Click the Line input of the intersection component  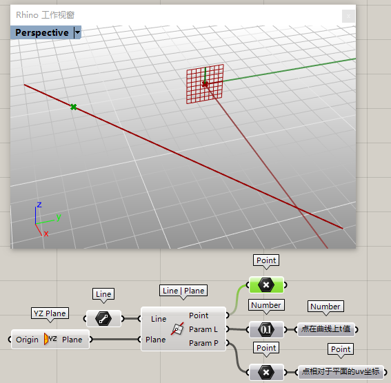159,319
